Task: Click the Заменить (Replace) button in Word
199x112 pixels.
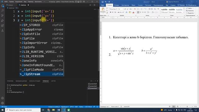Action: coord(190,11)
